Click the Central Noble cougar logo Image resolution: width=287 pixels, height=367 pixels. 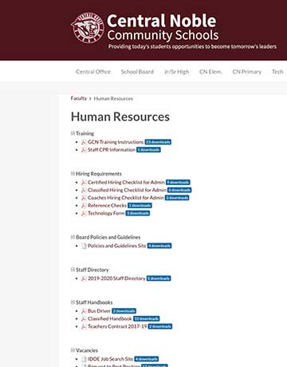[x=88, y=28]
